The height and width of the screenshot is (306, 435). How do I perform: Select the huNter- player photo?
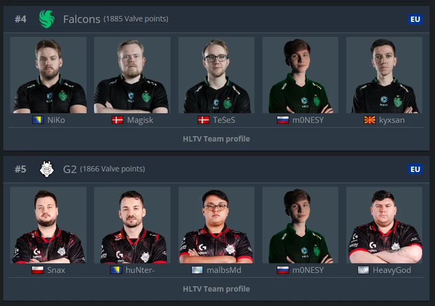point(133,225)
